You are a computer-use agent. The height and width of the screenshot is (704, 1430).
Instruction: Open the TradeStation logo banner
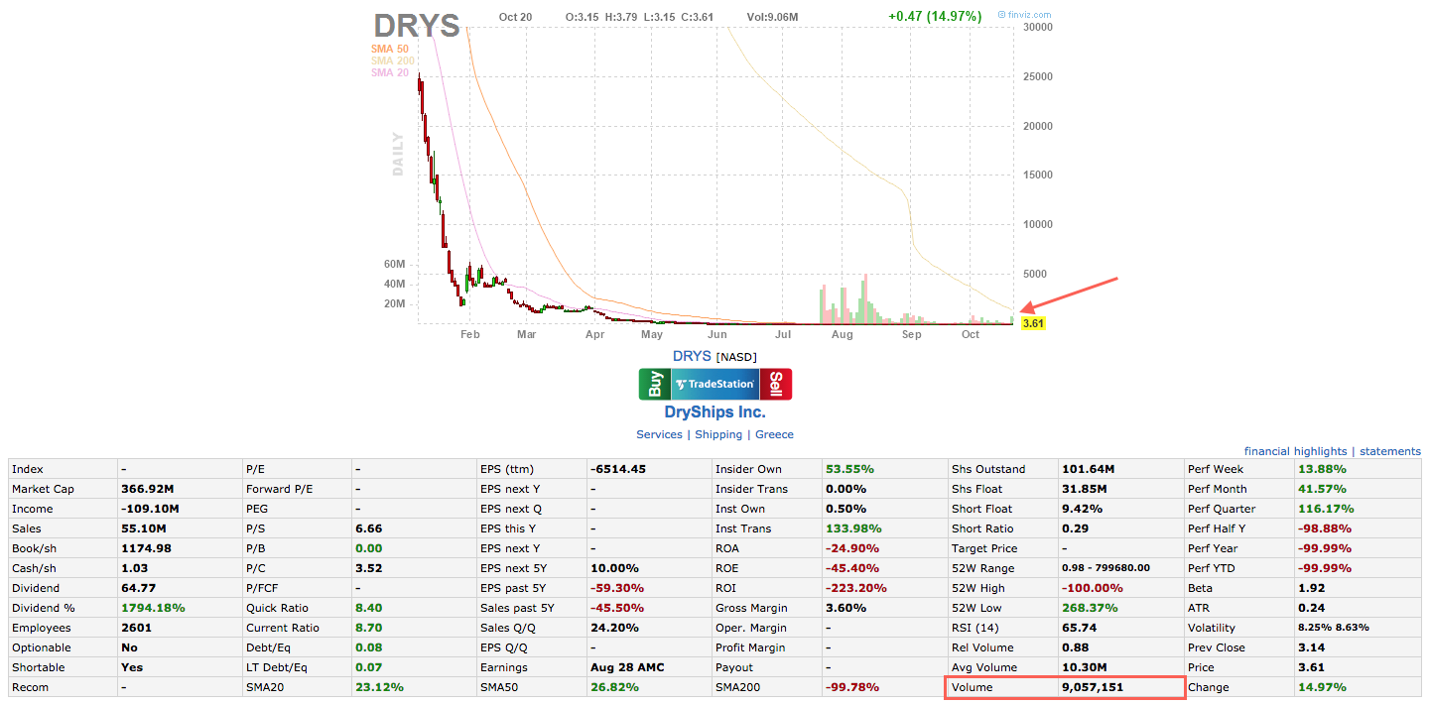tap(715, 384)
